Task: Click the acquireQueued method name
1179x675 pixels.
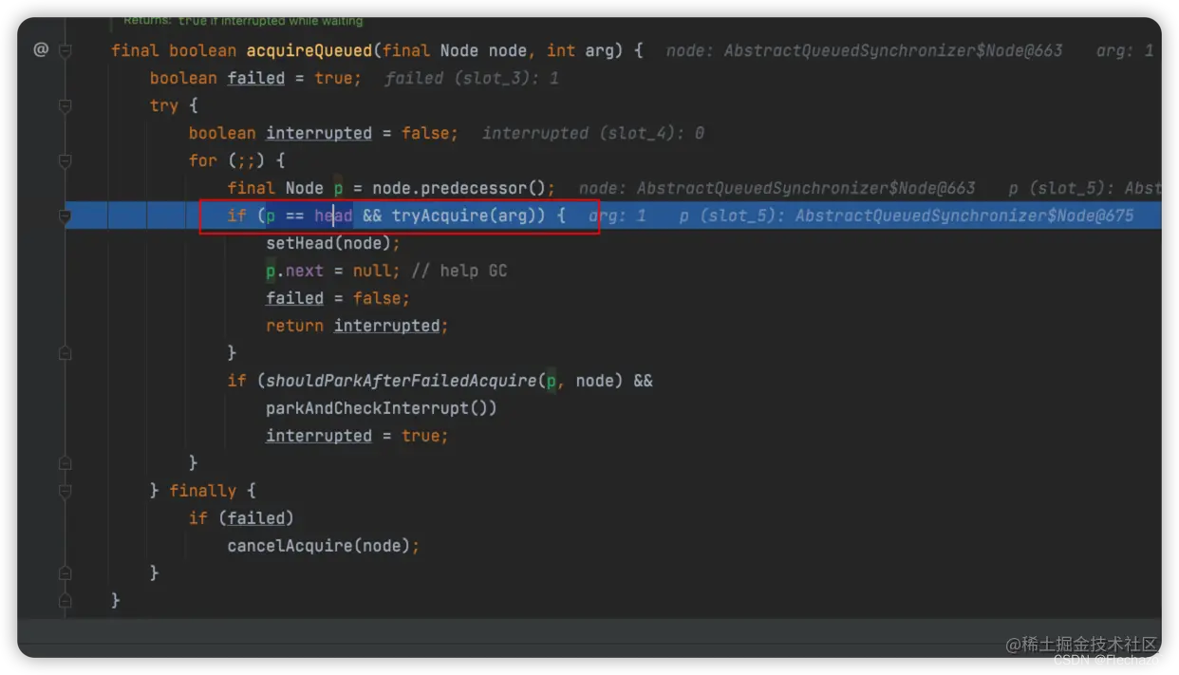Action: 309,50
